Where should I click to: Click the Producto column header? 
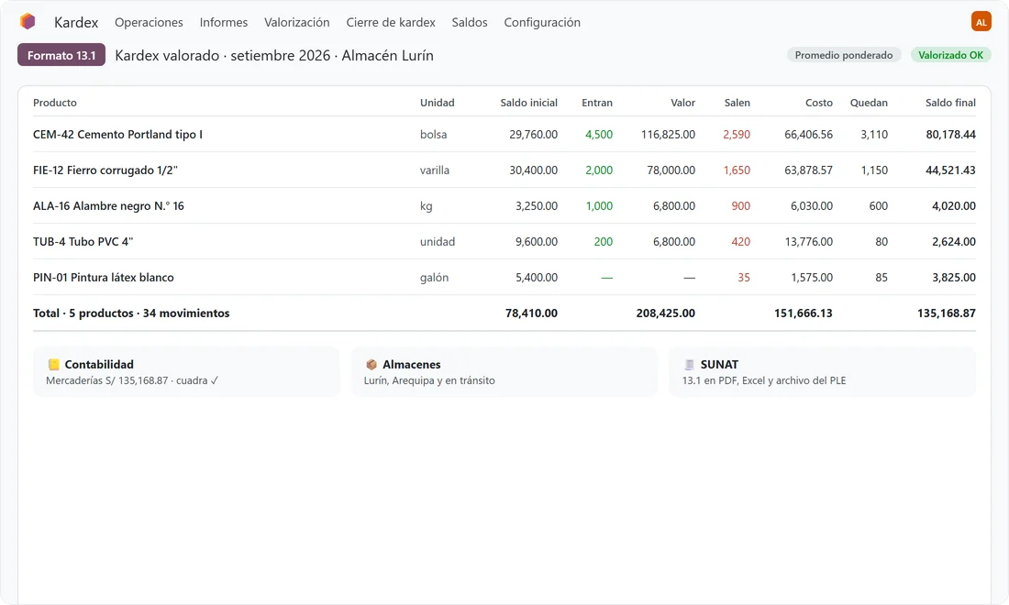(55, 103)
